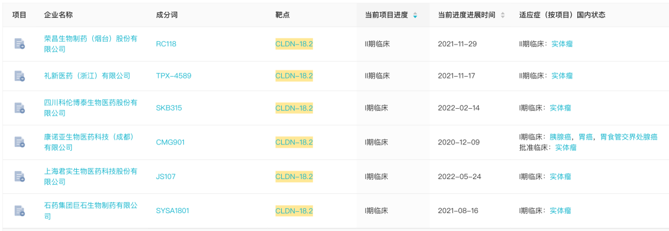Open the 荣昌生物制药（烟台）股份有限公司 company link
Viewport: 669px width, 231px height.
(x=91, y=44)
